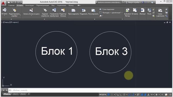Click the save quick-access icon
Image resolution: width=173 pixels, height=97 pixels.
click(x=15, y=2)
